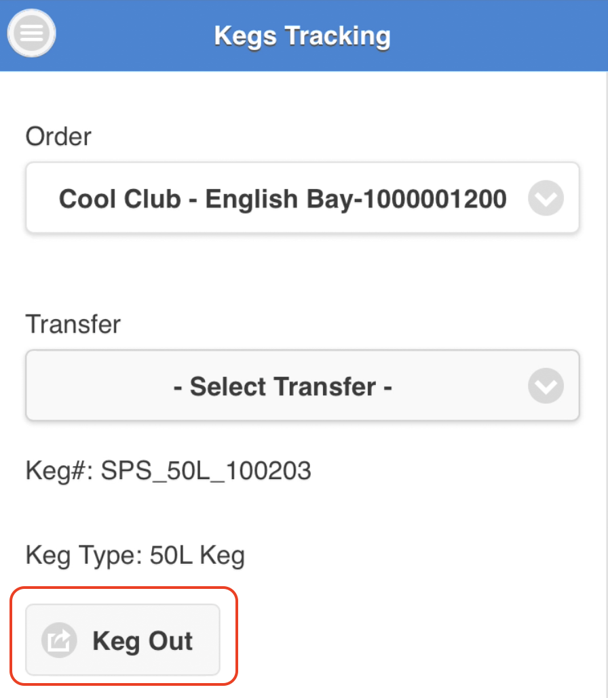Click the "- Select Transfer -" placeholder text
Screen dimensions: 608x698
pyautogui.click(x=283, y=387)
